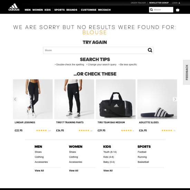Screen dimensions: 190x190
Task: Show next products with right carousel arrow
Action: click(175, 99)
